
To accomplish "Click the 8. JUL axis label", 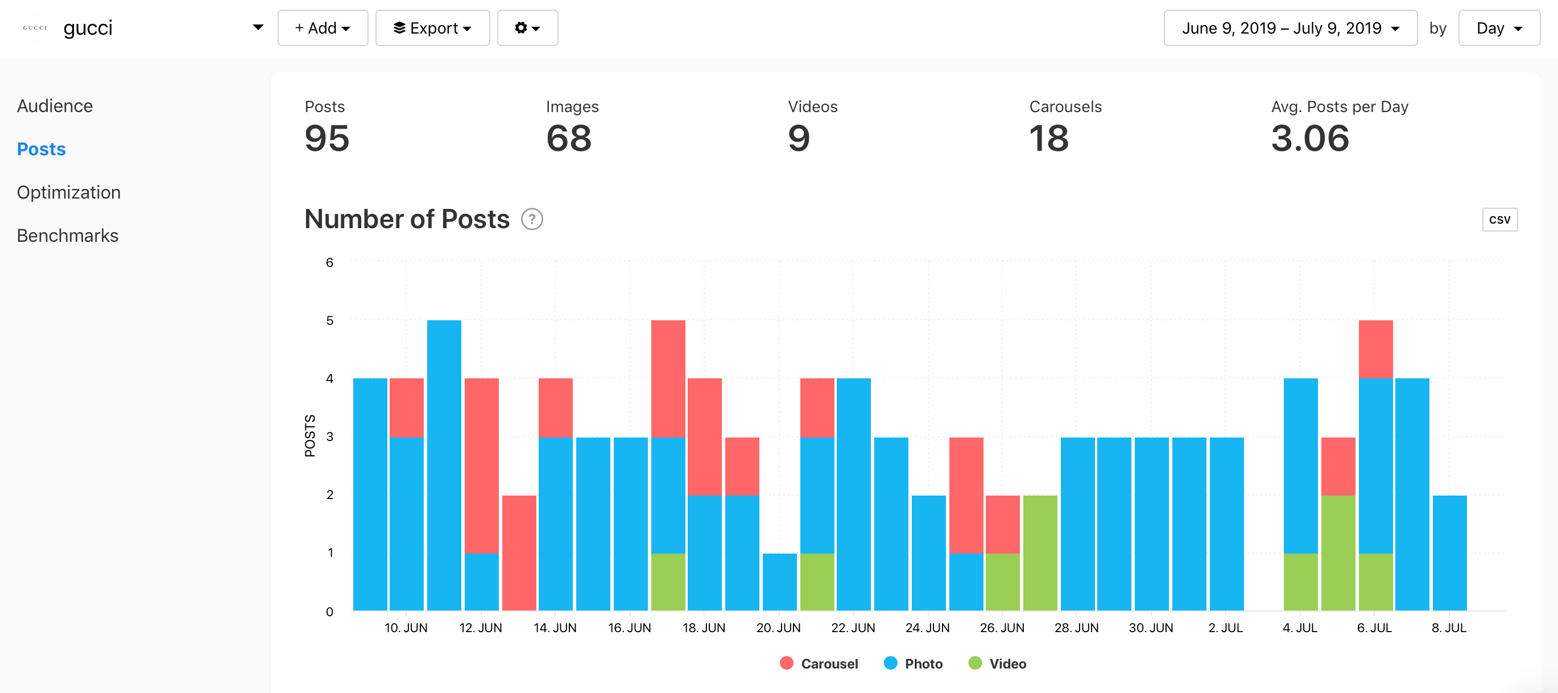I will click(1449, 628).
